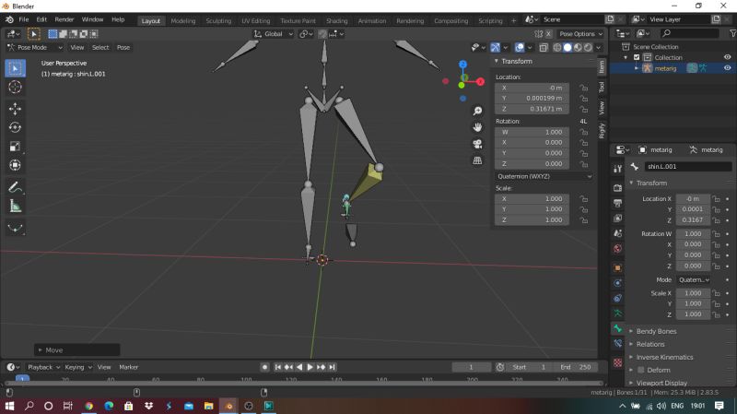Select the Scale tool
The height and width of the screenshot is (414, 737).
pos(15,147)
